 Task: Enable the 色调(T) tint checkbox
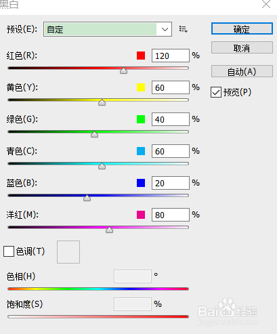[9, 251]
